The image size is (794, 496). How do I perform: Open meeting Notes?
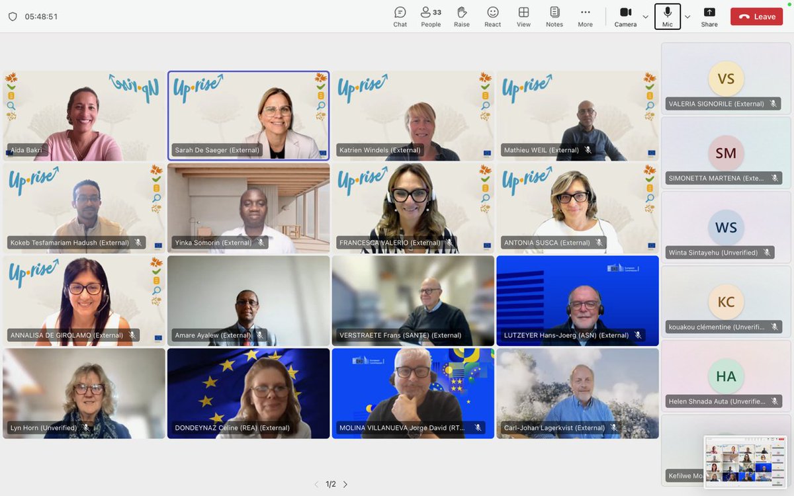554,17
